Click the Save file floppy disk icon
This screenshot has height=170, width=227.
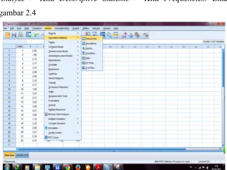tap(14, 35)
